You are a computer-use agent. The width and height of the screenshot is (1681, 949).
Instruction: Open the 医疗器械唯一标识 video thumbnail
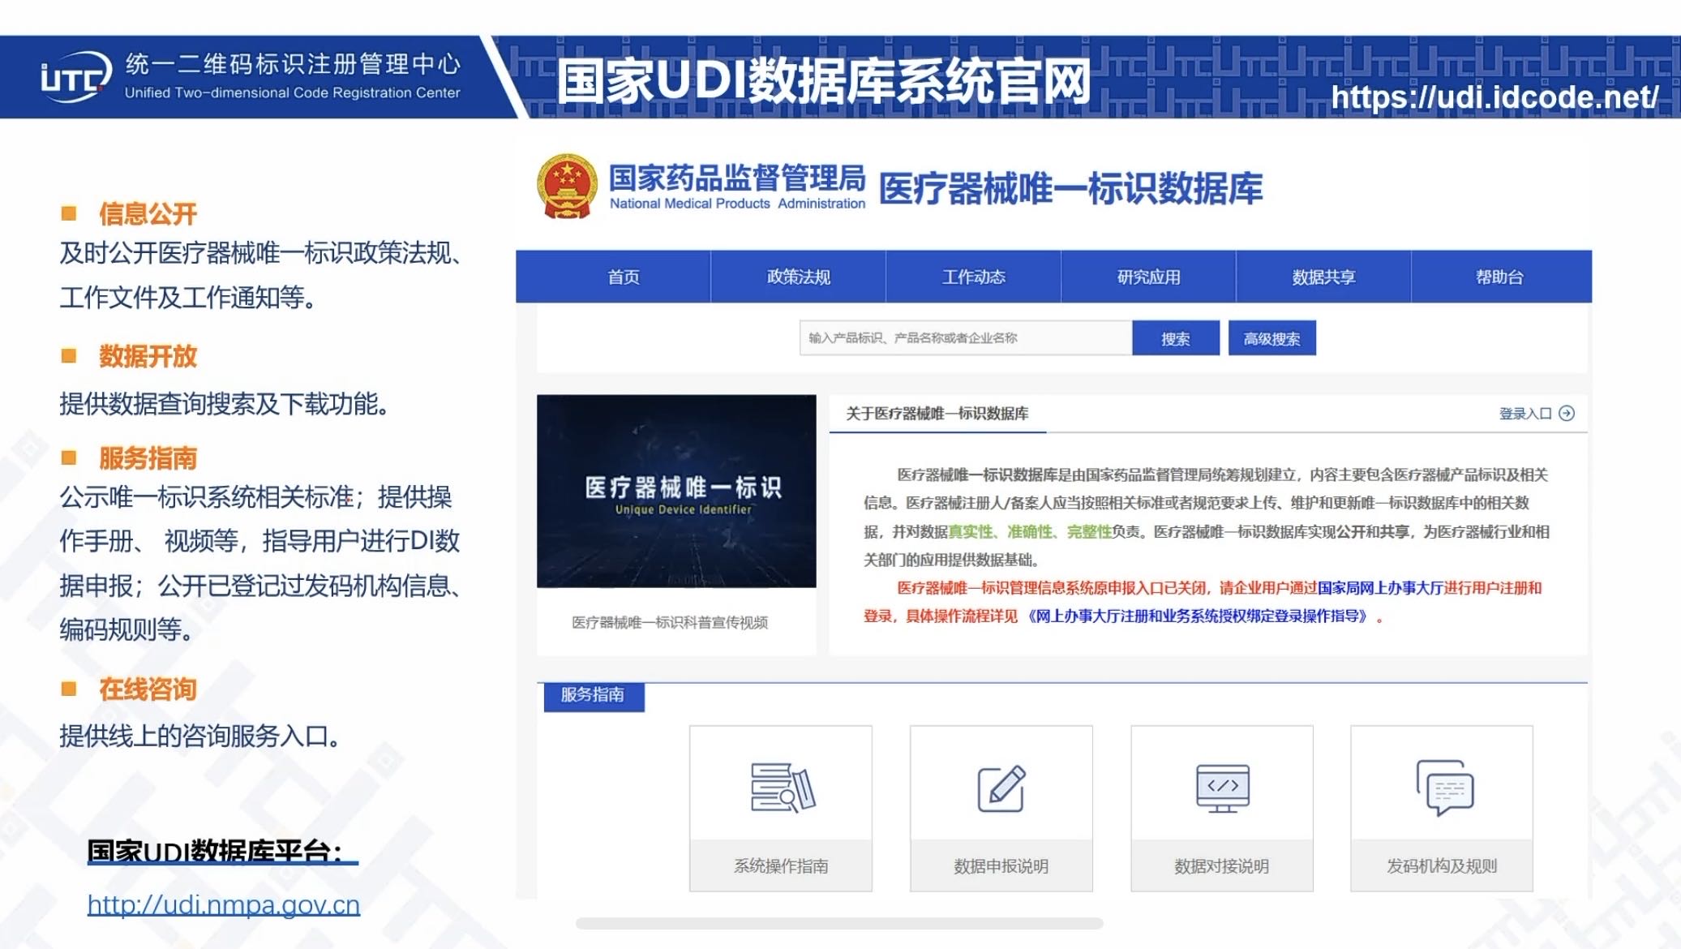(676, 491)
